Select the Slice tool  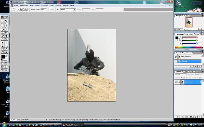(6, 27)
